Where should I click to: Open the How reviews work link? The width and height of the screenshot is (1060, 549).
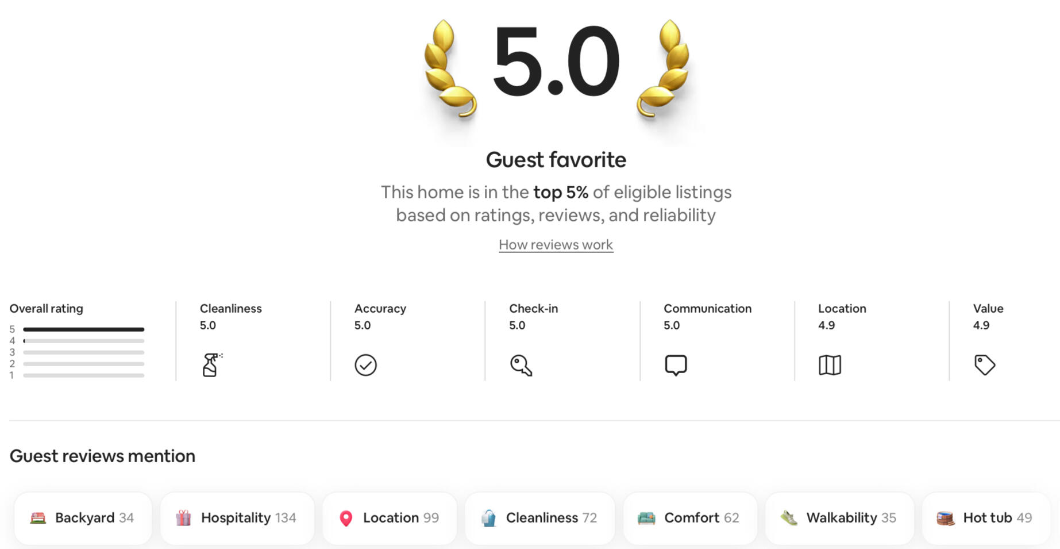pyautogui.click(x=556, y=245)
